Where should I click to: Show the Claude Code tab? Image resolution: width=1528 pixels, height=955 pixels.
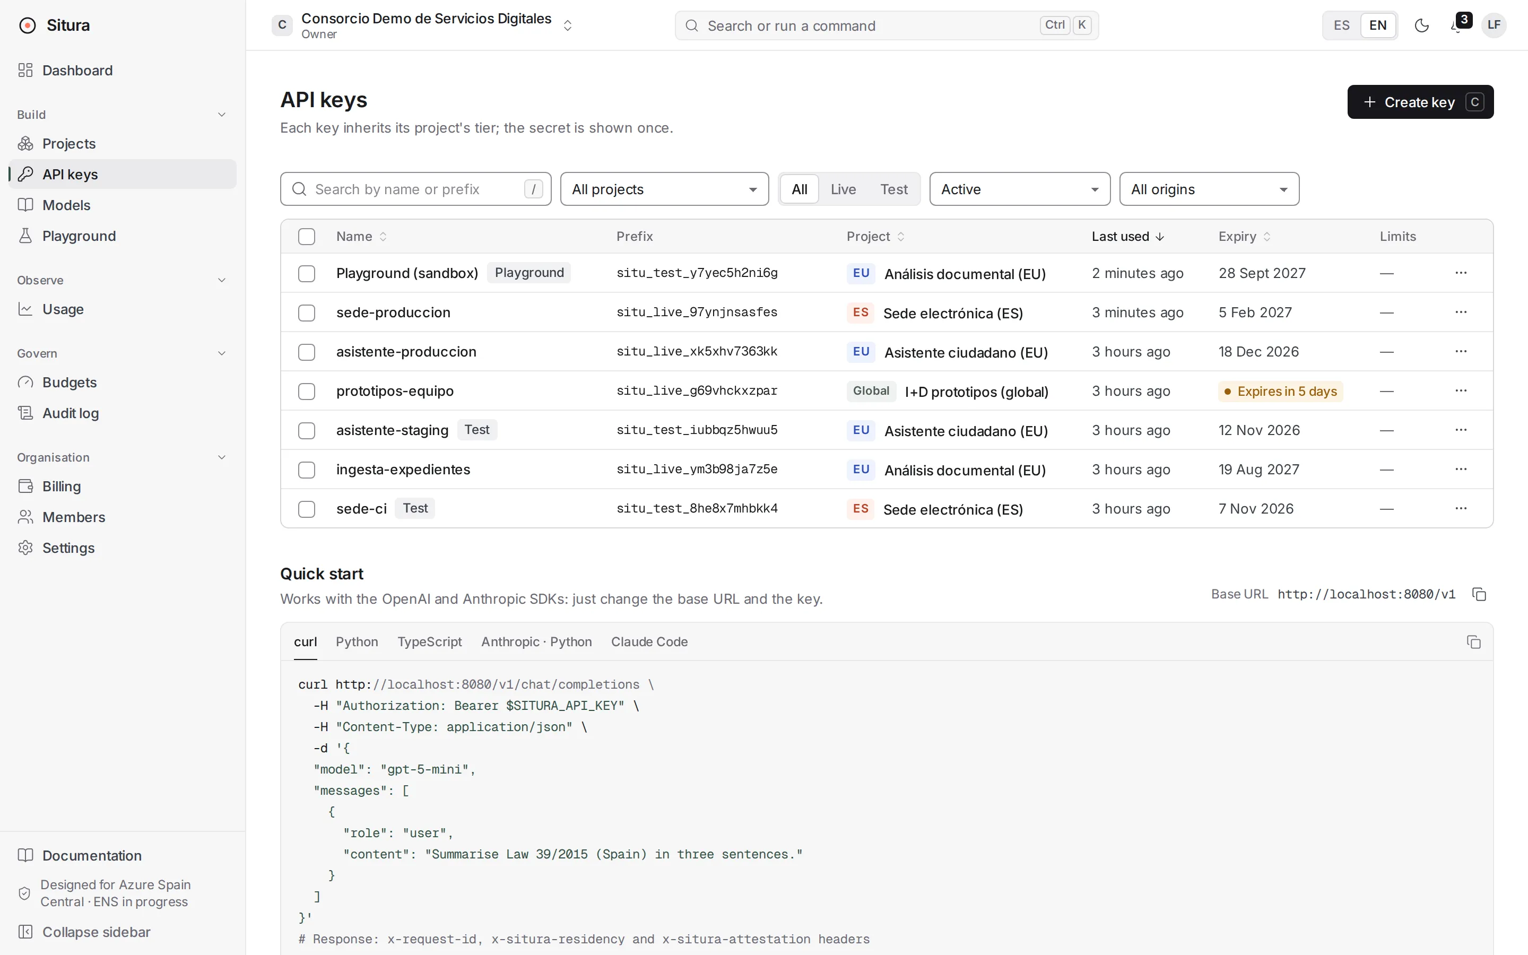(649, 642)
